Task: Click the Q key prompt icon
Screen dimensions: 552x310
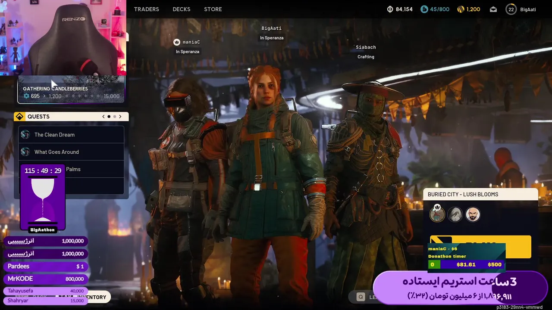Action: pyautogui.click(x=361, y=297)
